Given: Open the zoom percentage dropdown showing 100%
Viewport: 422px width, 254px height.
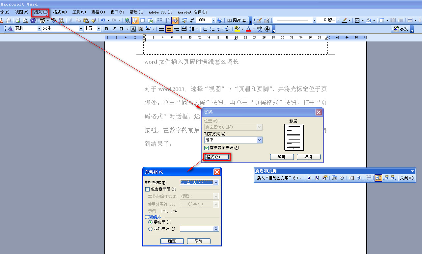Looking at the screenshot, I should (214, 20).
